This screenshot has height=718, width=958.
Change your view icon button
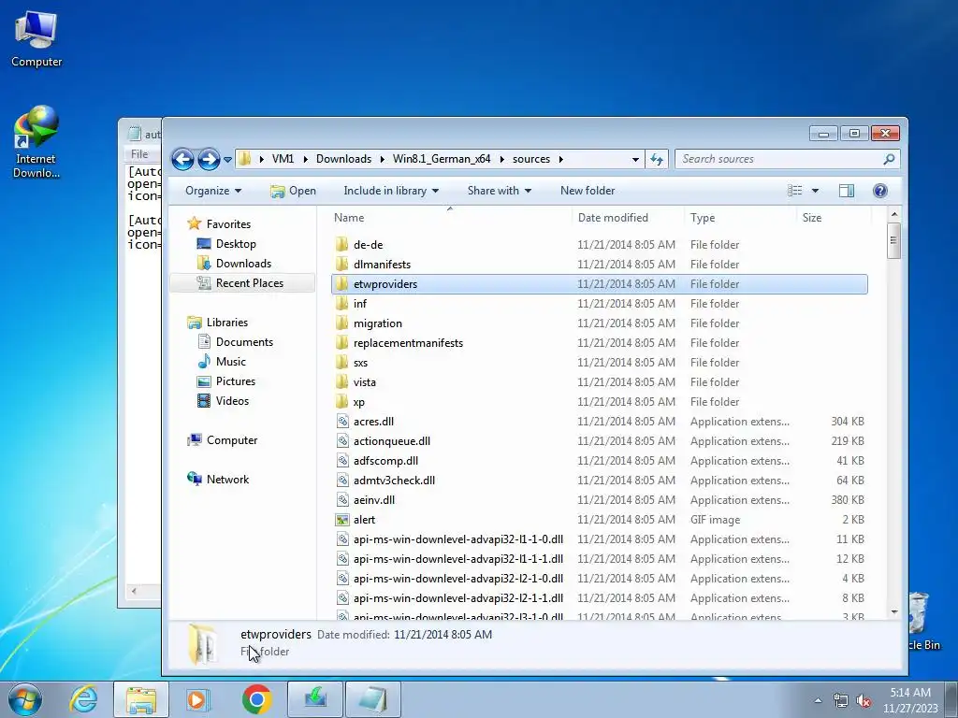[795, 191]
